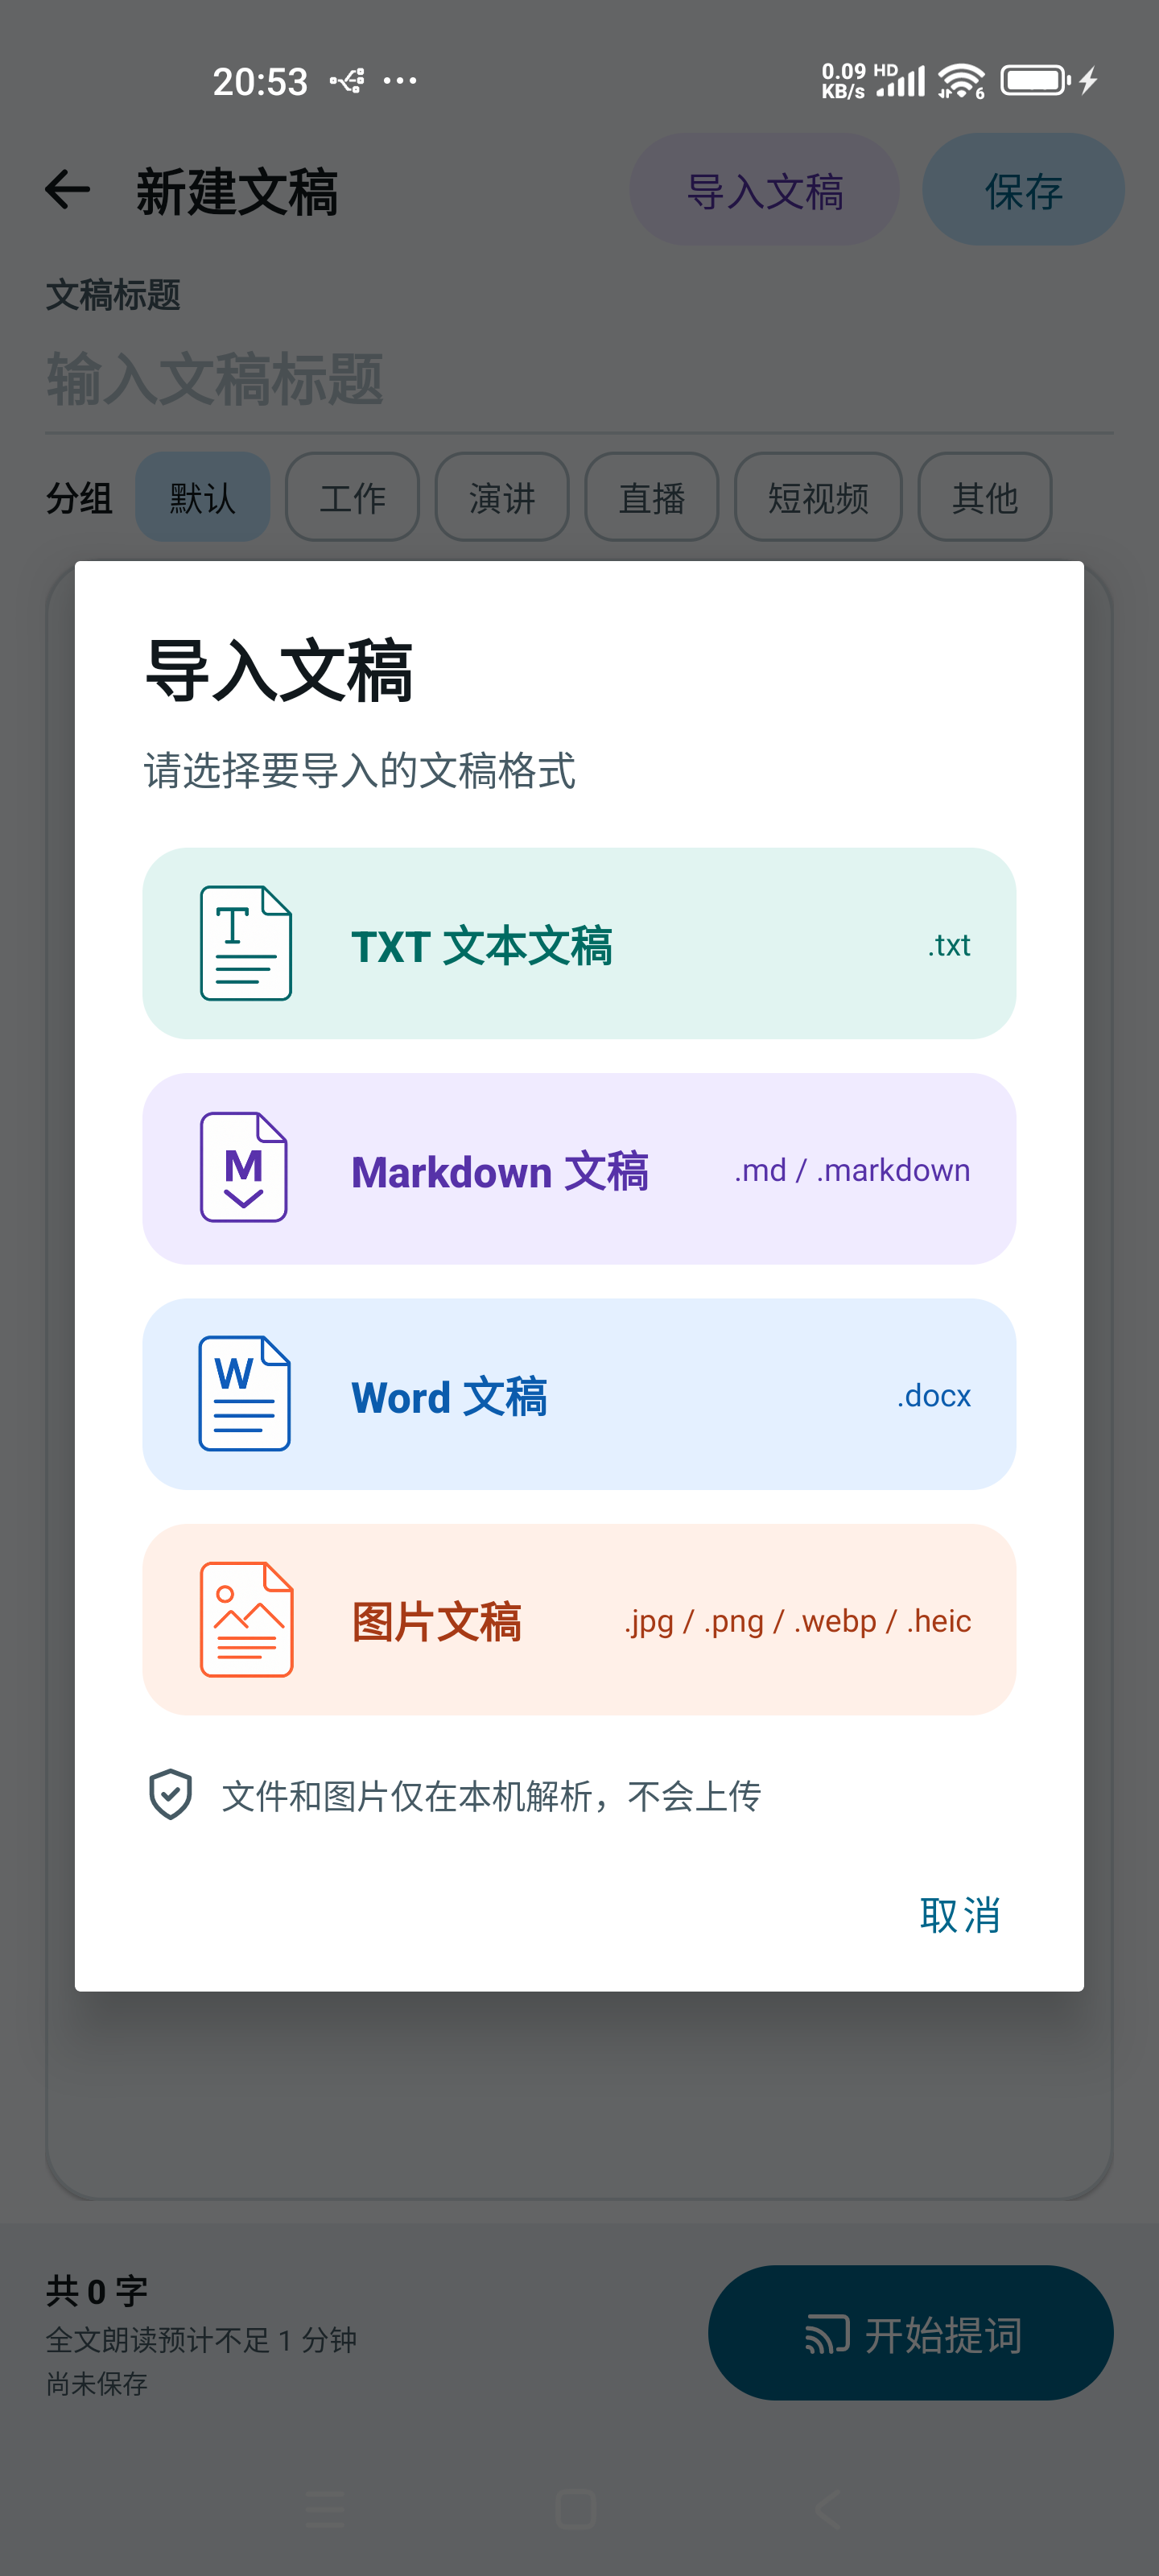Go back using the arrow icon
This screenshot has width=1159, height=2576.
click(68, 190)
